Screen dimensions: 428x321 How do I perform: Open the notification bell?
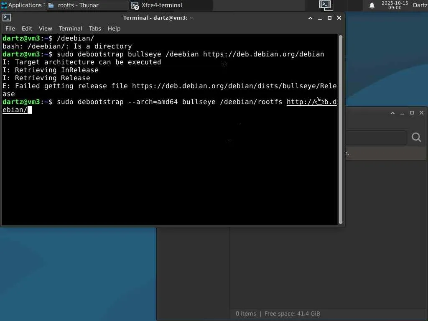[x=372, y=5]
